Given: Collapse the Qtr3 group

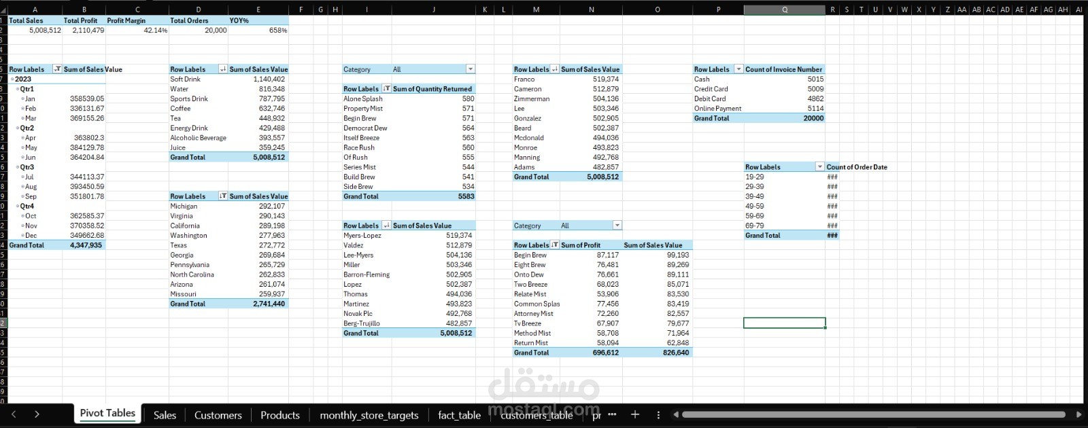Looking at the screenshot, I should (x=18, y=167).
